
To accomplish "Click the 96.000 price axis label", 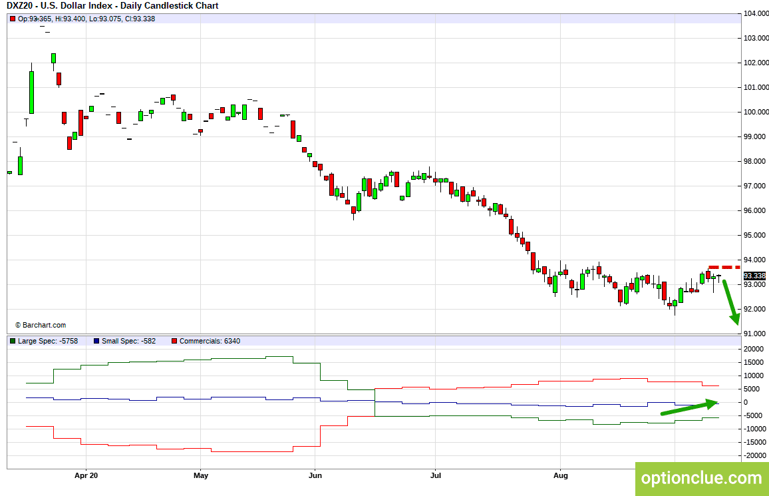I will [756, 210].
